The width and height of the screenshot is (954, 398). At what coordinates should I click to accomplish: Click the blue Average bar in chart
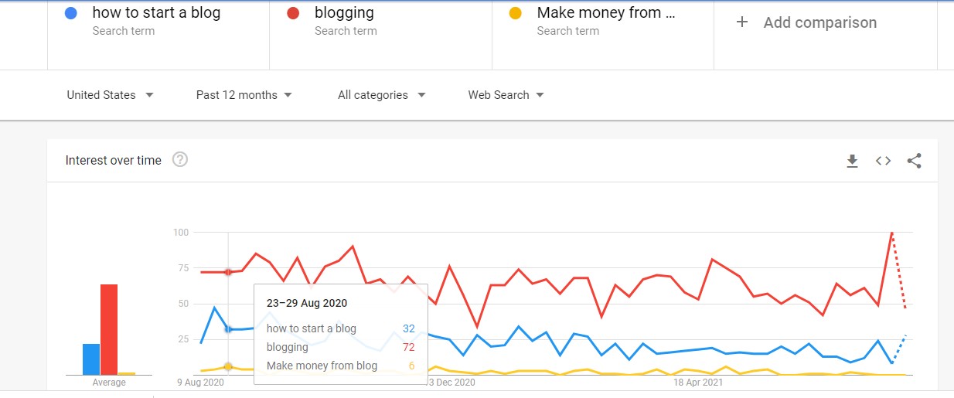coord(91,359)
